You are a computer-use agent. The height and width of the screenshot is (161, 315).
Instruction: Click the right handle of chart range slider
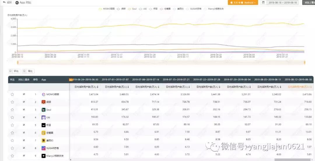coord(305,63)
